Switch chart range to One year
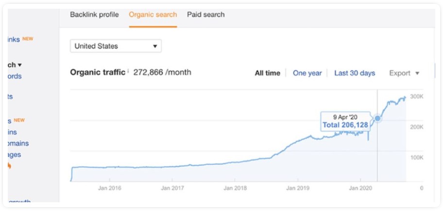Viewport: 445px width, 211px height. point(307,73)
